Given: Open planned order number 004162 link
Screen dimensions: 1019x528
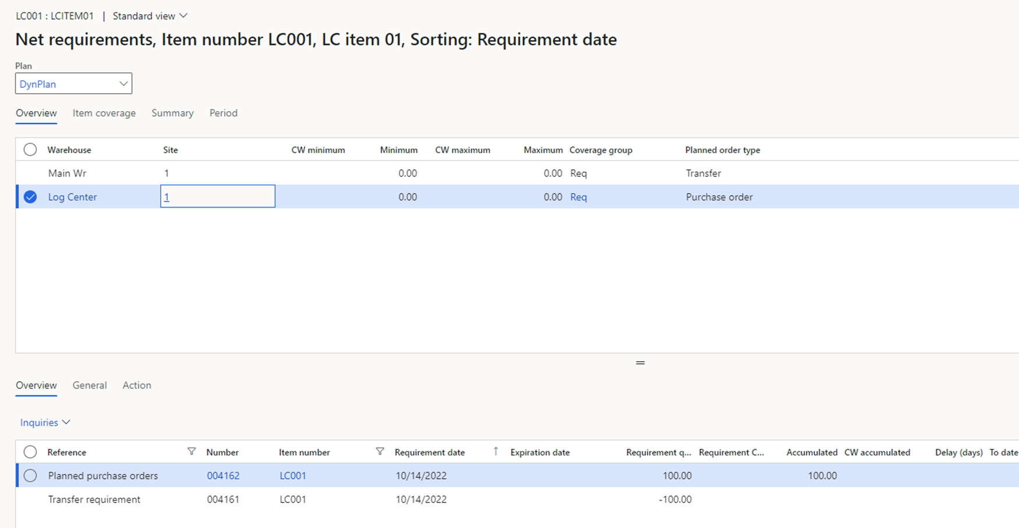Looking at the screenshot, I should [223, 476].
